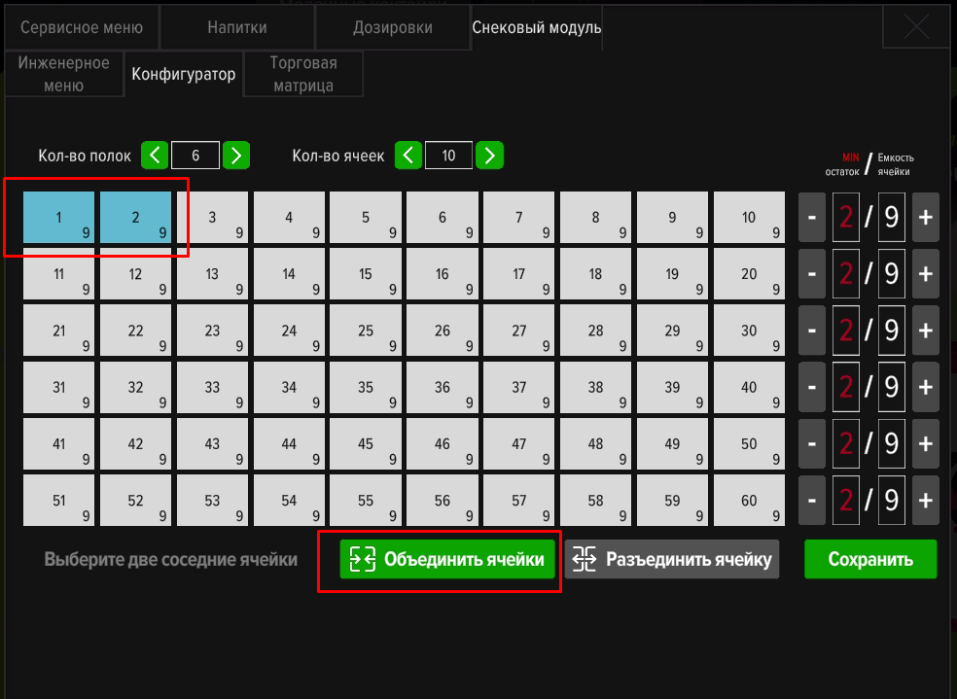Deselect highlighted cell 1
This screenshot has height=699, width=957.
tap(59, 218)
